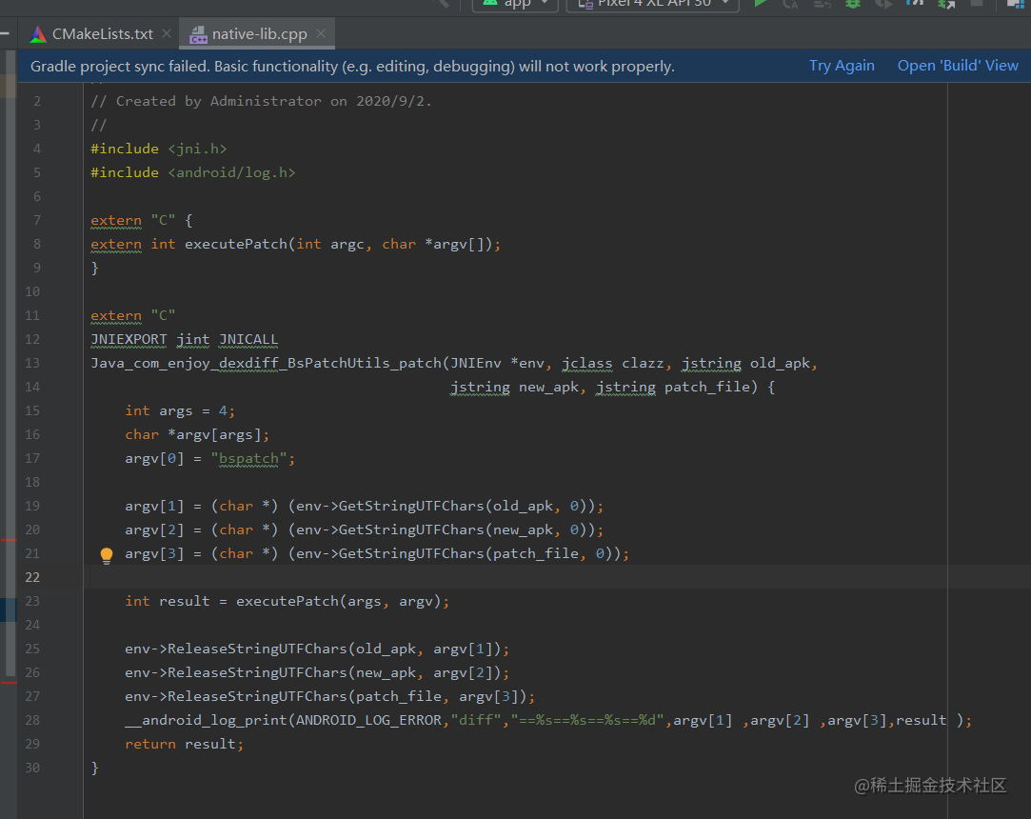Open the app run configuration dropdown
The height and width of the screenshot is (819, 1031).
515,4
